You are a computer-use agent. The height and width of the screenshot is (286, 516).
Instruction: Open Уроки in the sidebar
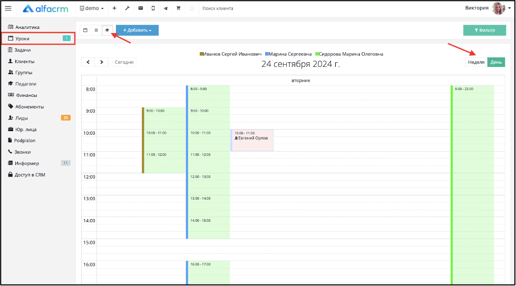click(38, 38)
